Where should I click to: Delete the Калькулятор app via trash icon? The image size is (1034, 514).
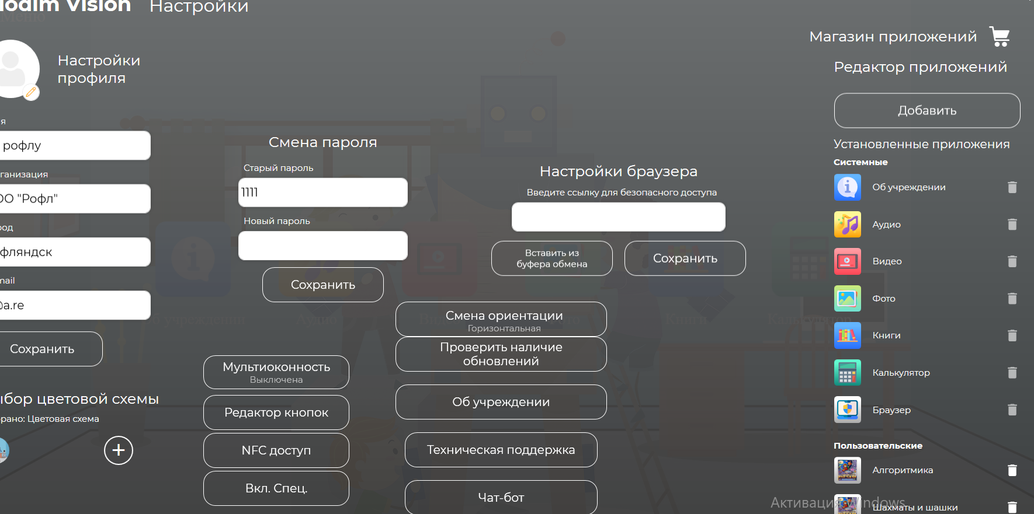coord(1012,373)
